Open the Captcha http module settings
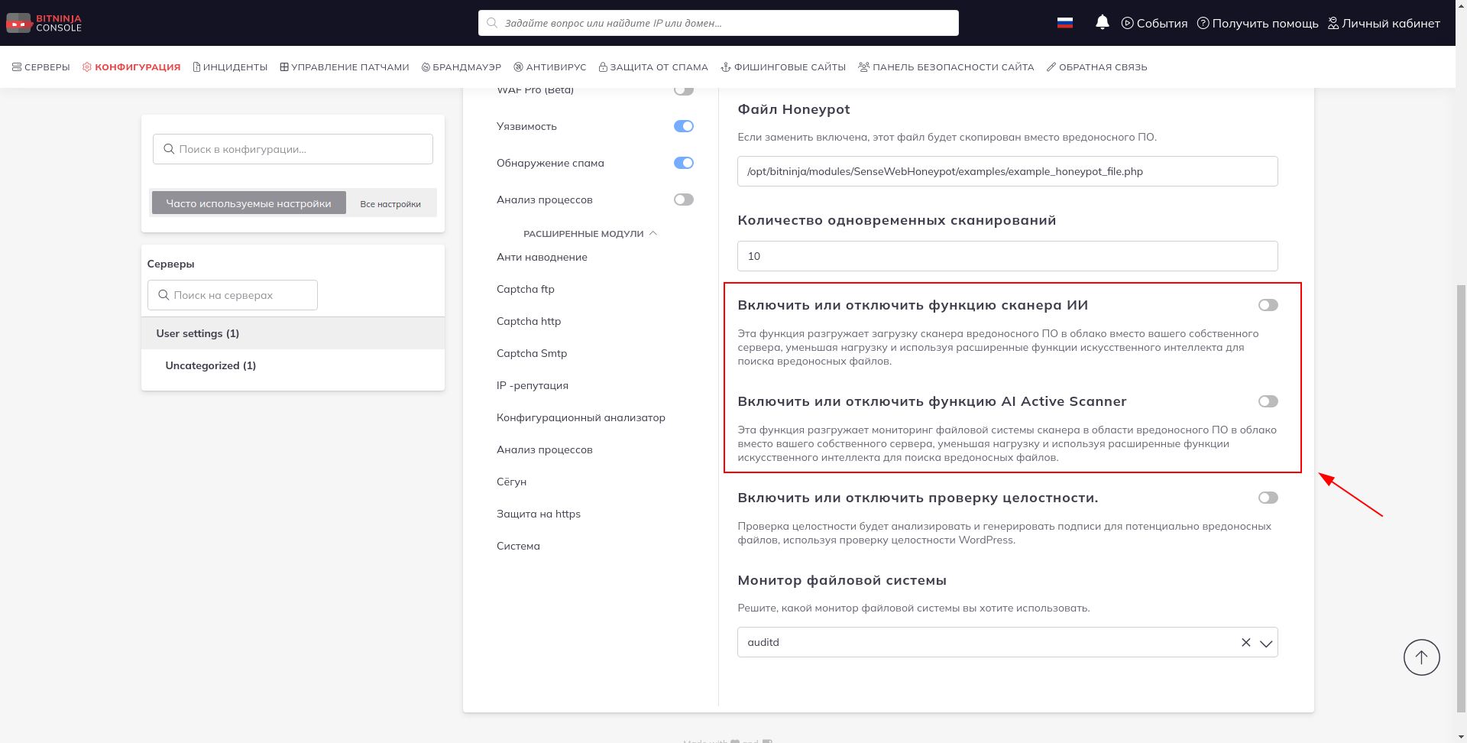The image size is (1467, 743). [529, 321]
